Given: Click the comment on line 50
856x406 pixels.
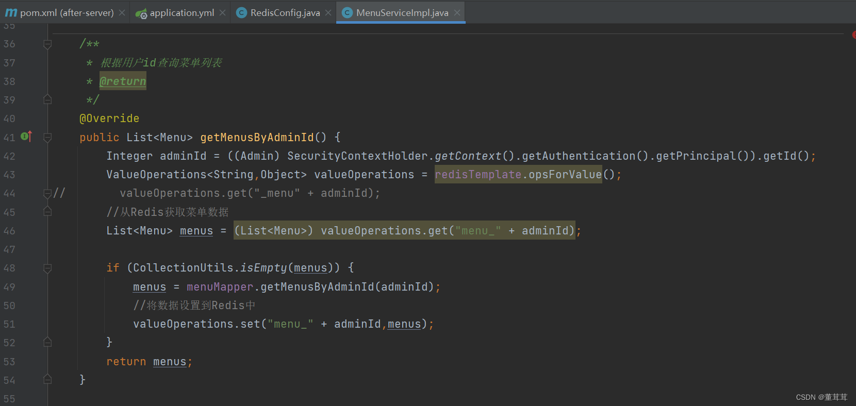Looking at the screenshot, I should point(194,306).
